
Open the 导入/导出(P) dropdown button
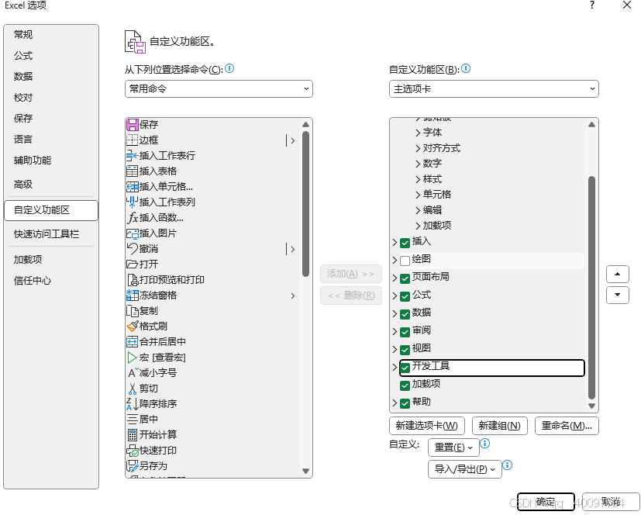coord(465,468)
